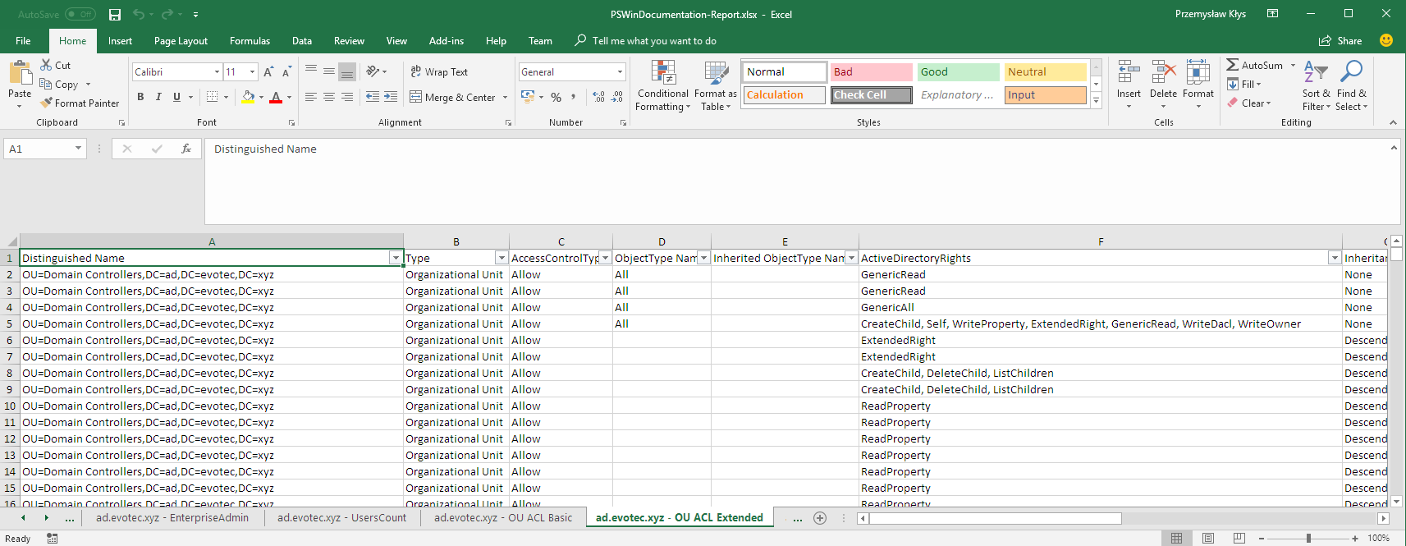Click the AutoSum sigma icon
Image resolution: width=1406 pixels, height=546 pixels.
click(x=1232, y=65)
